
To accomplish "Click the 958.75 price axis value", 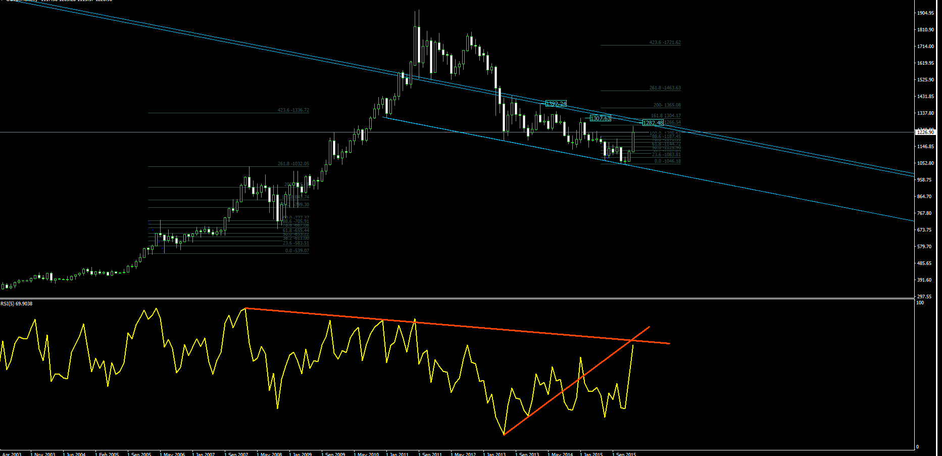I will click(x=924, y=180).
